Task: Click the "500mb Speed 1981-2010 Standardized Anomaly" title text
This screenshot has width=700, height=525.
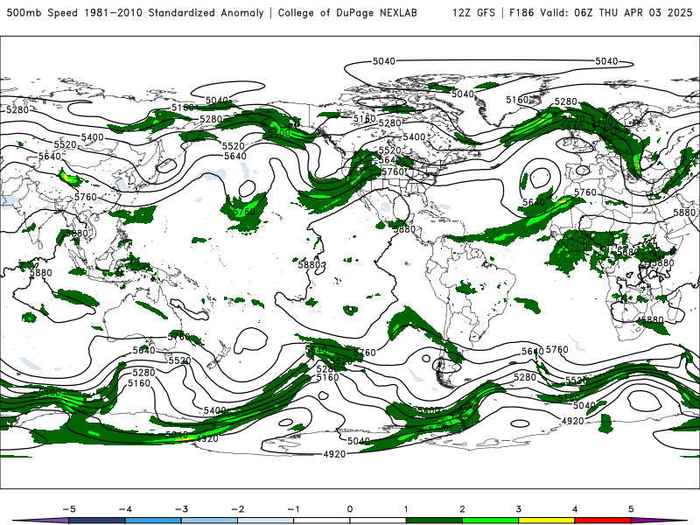Action: [x=136, y=12]
